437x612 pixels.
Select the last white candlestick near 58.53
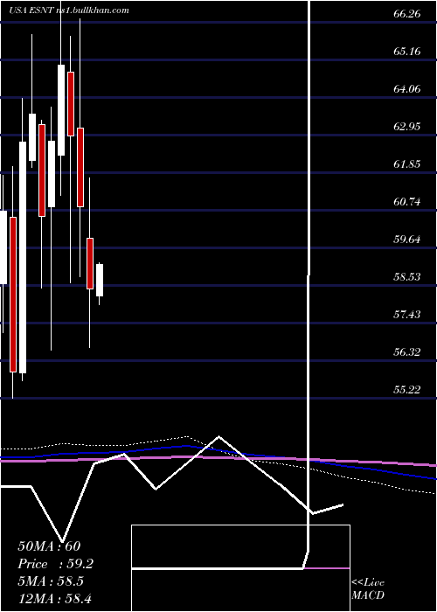[x=100, y=281]
